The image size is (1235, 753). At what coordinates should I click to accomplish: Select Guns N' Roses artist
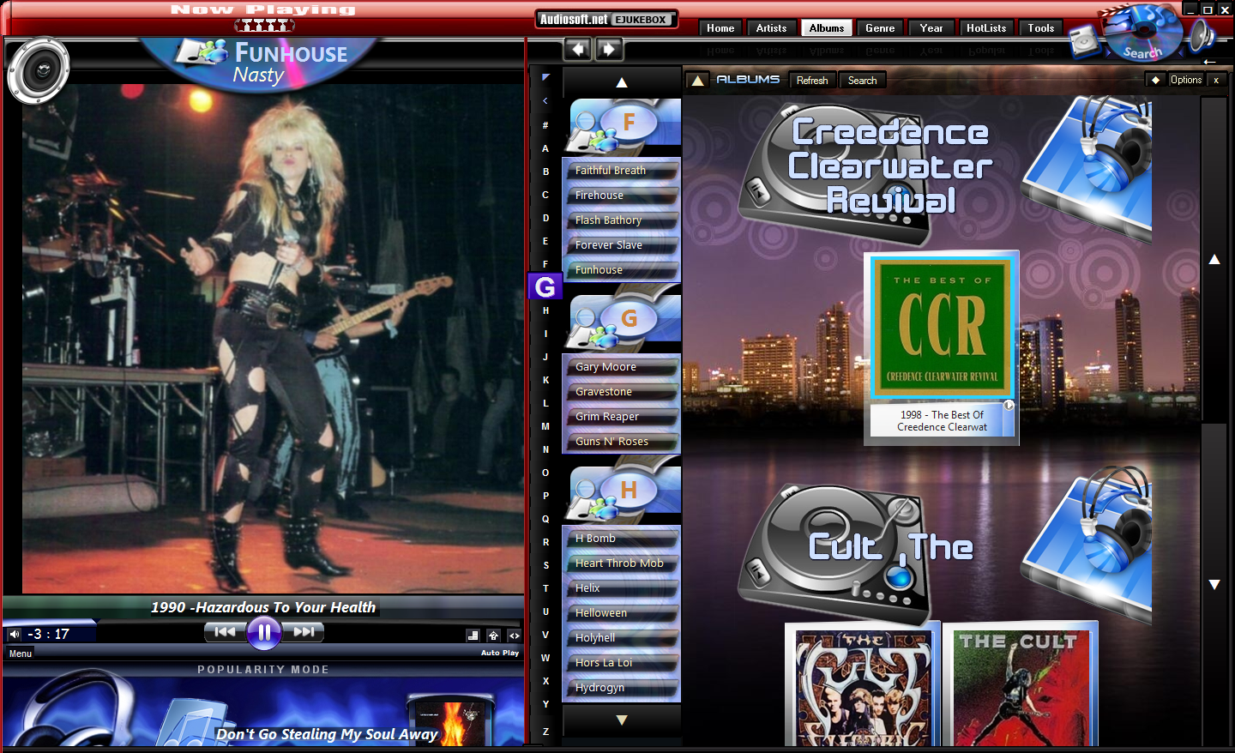[621, 442]
